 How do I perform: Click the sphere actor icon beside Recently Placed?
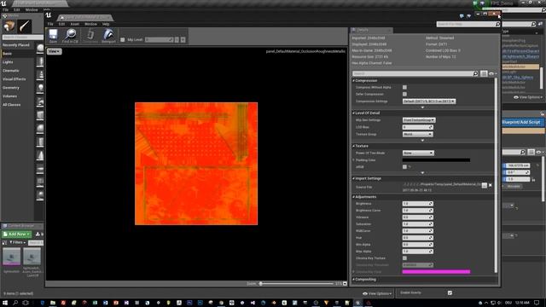click(x=40, y=48)
